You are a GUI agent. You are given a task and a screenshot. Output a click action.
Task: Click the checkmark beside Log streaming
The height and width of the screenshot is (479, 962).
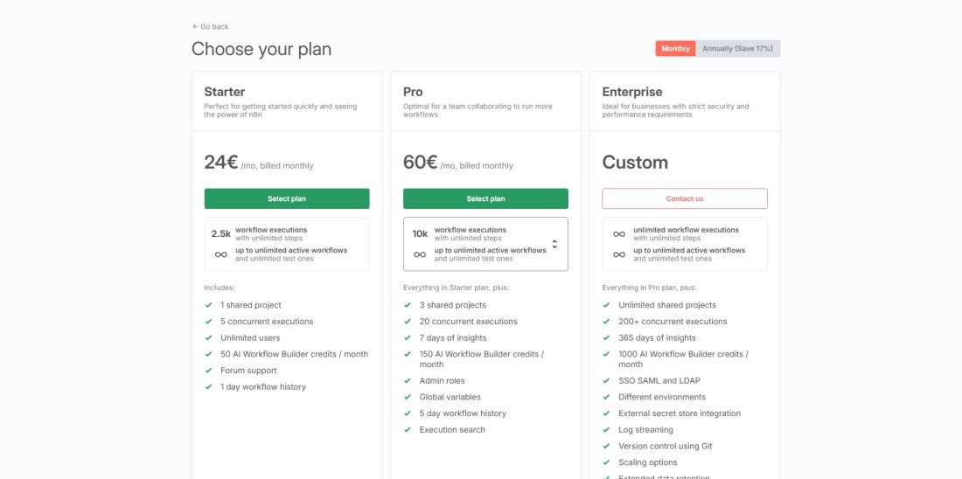607,430
